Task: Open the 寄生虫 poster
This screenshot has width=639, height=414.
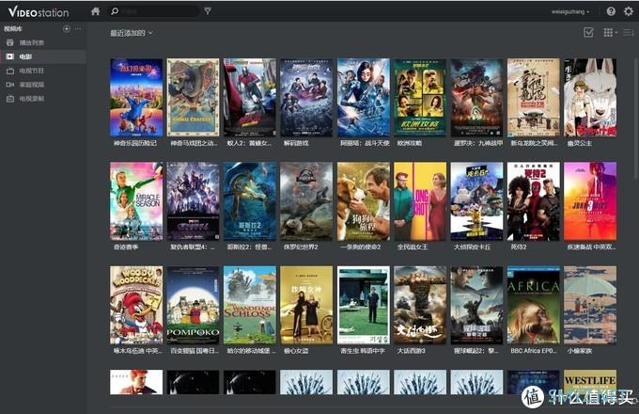Action: [363, 305]
